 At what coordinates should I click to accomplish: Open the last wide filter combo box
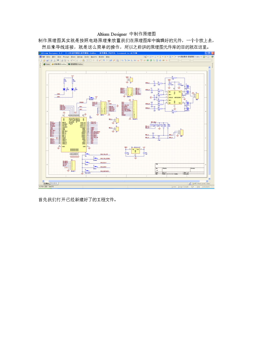pos(203,60)
